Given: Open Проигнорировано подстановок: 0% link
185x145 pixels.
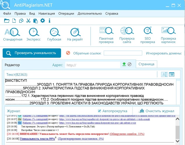Looking at the screenshot, I should pyautogui.click(x=81, y=139).
